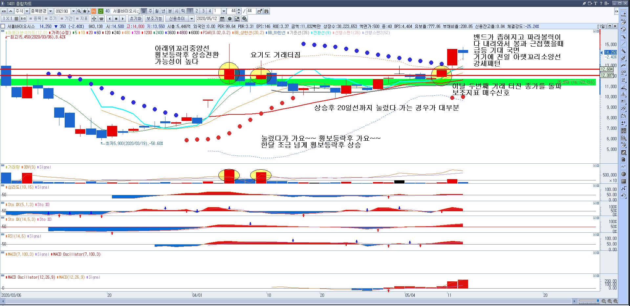Open the stock code 092190 dropdown
This screenshot has width=630, height=306.
click(x=74, y=11)
